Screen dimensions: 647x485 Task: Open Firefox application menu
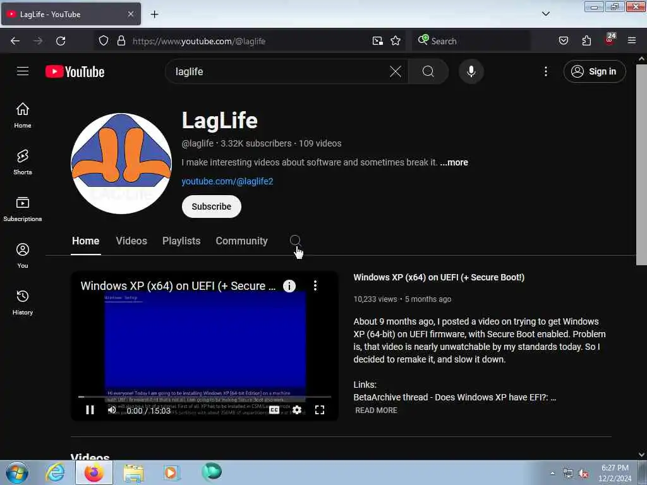632,41
